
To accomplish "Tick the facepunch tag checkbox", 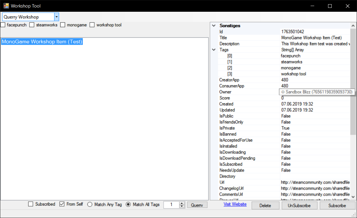I will coord(3,25).
